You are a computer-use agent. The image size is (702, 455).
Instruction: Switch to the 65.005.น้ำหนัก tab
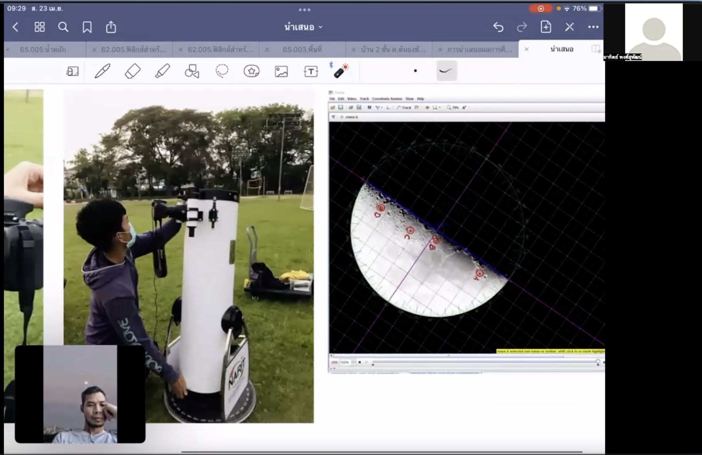[43, 49]
